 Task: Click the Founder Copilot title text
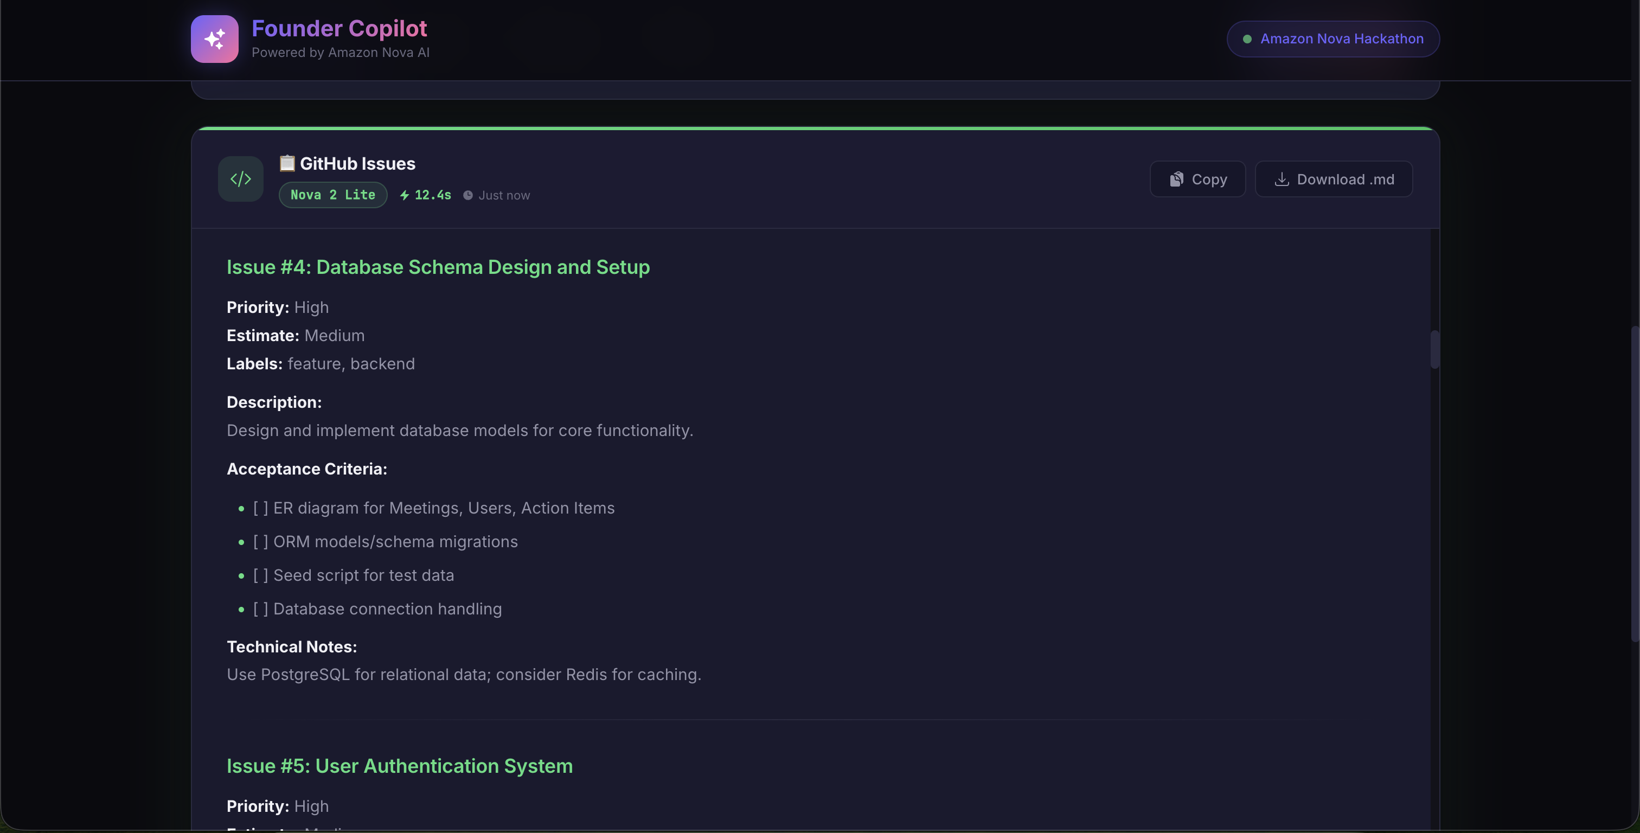339,29
